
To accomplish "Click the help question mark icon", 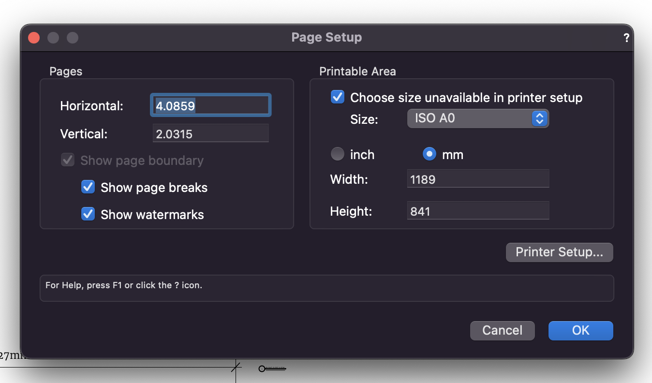I will (x=626, y=37).
